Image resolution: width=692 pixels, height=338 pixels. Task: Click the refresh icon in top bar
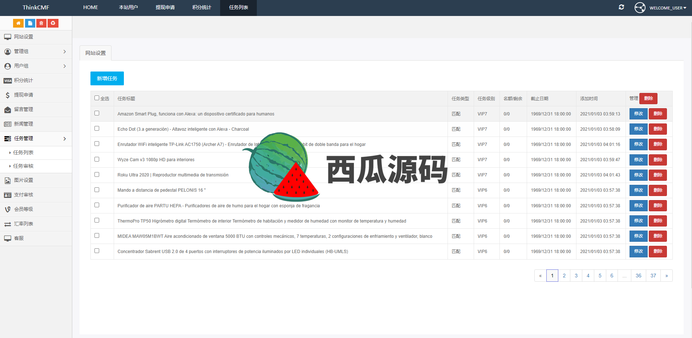pyautogui.click(x=622, y=7)
